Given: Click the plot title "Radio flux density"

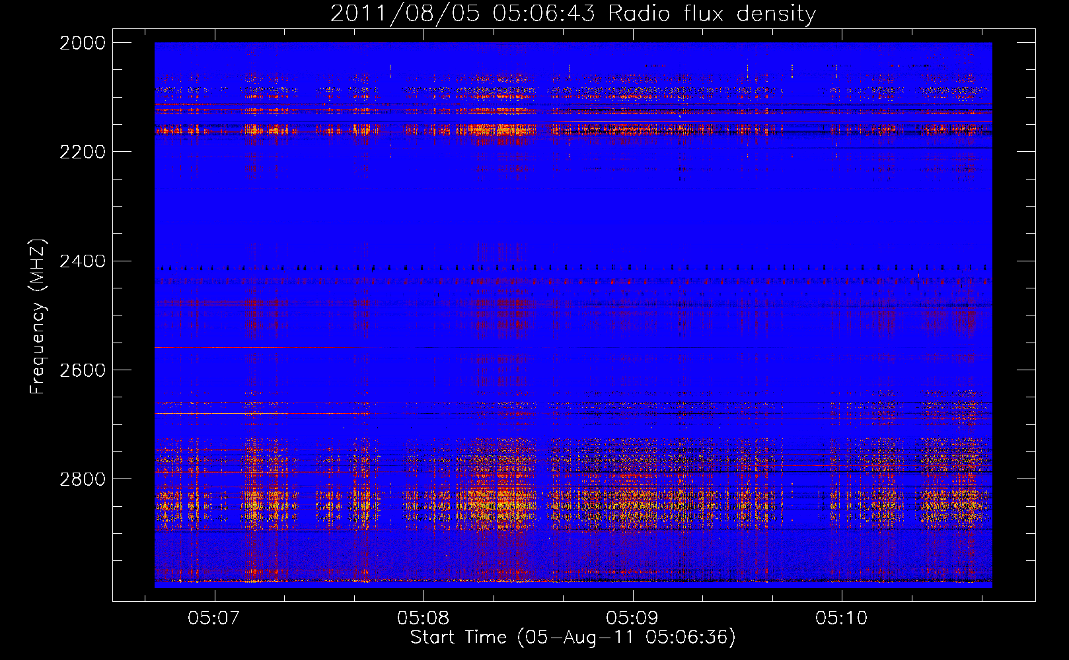Looking at the screenshot, I should coord(712,14).
